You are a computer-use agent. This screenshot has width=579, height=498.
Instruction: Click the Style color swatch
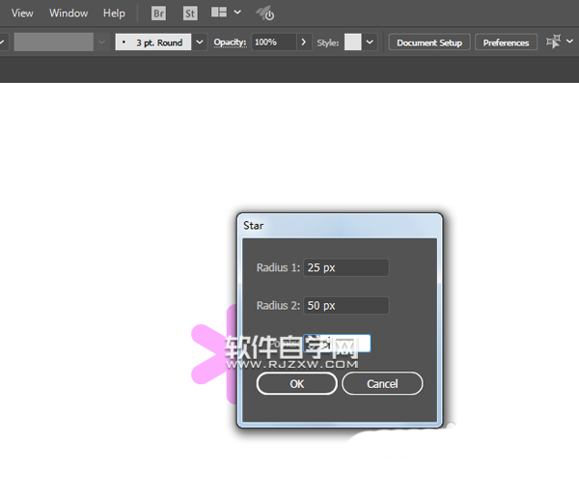(352, 42)
